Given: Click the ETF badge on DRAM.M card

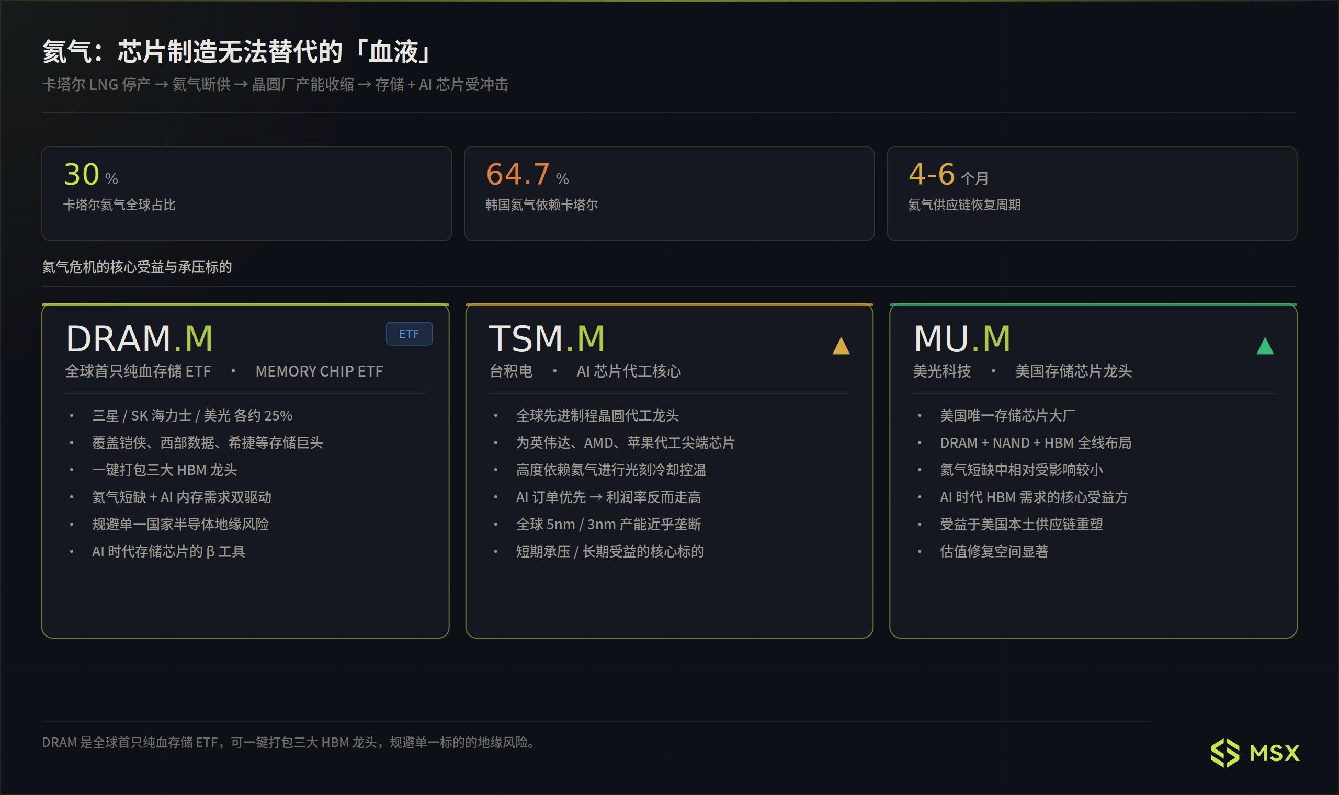Looking at the screenshot, I should (x=408, y=334).
